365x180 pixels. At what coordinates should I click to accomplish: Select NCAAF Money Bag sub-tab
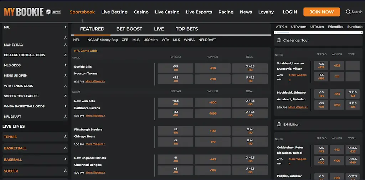point(103,40)
